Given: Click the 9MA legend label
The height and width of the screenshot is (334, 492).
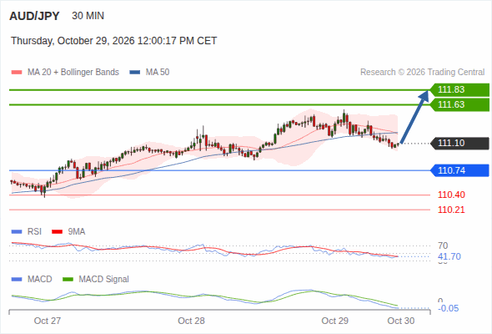Looking at the screenshot, I should click(x=77, y=232).
